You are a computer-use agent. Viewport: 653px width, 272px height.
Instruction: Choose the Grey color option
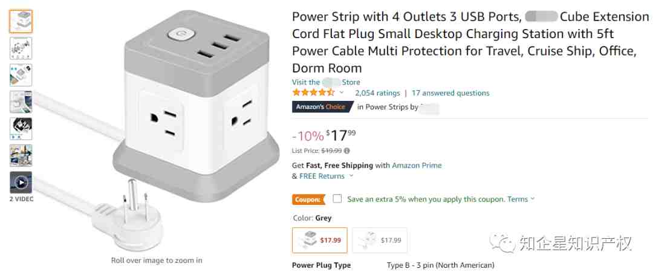[319, 240]
